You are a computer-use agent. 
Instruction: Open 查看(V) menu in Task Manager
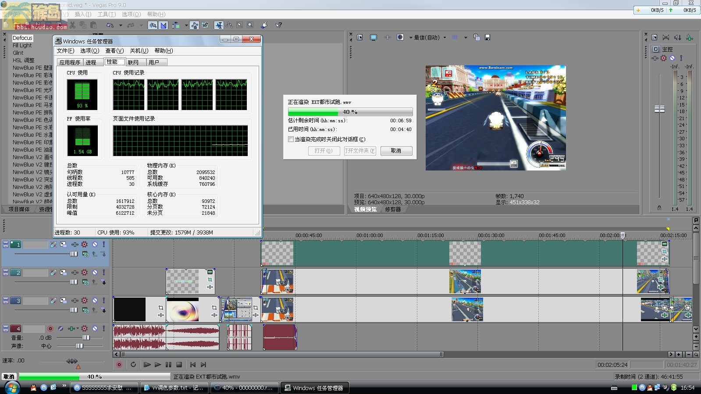[114, 51]
